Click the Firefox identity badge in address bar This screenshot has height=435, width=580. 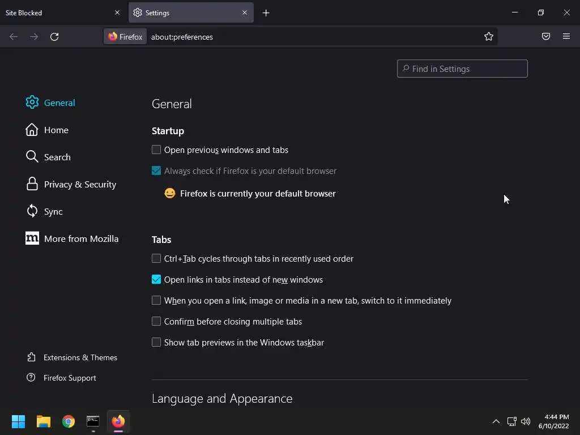click(125, 37)
